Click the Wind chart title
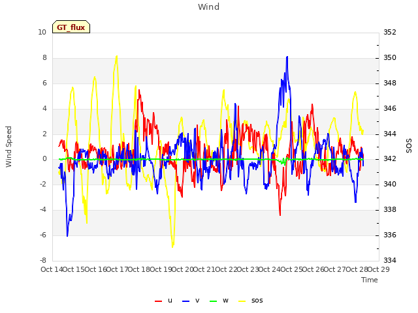 point(209,7)
